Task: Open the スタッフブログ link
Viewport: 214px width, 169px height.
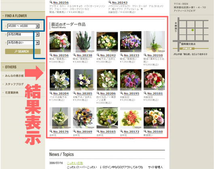Action: click(14, 84)
